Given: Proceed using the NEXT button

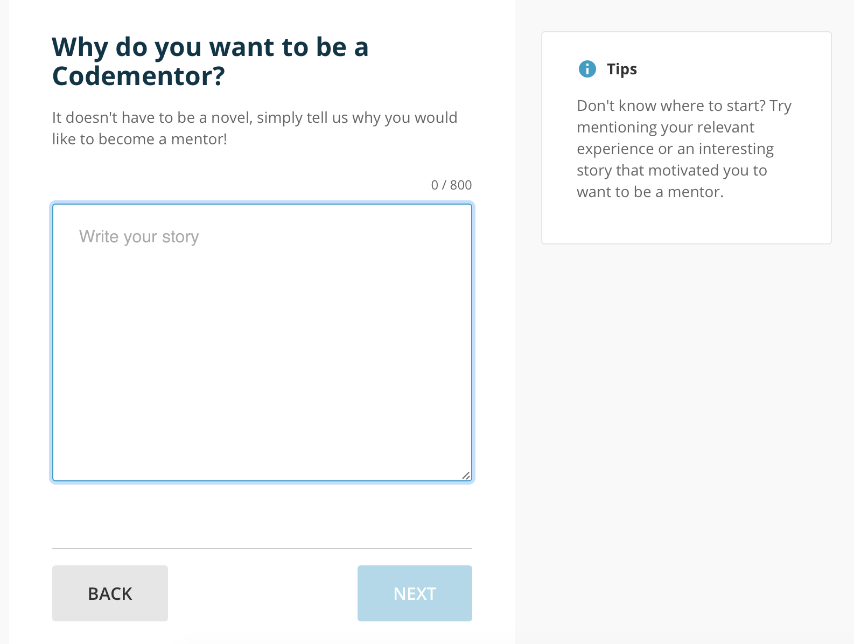Looking at the screenshot, I should pyautogui.click(x=415, y=593).
